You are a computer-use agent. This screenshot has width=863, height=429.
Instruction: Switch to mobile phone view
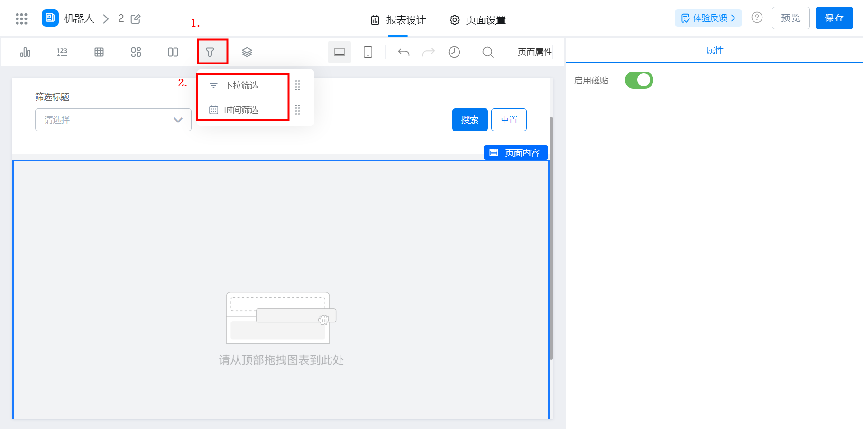point(368,52)
